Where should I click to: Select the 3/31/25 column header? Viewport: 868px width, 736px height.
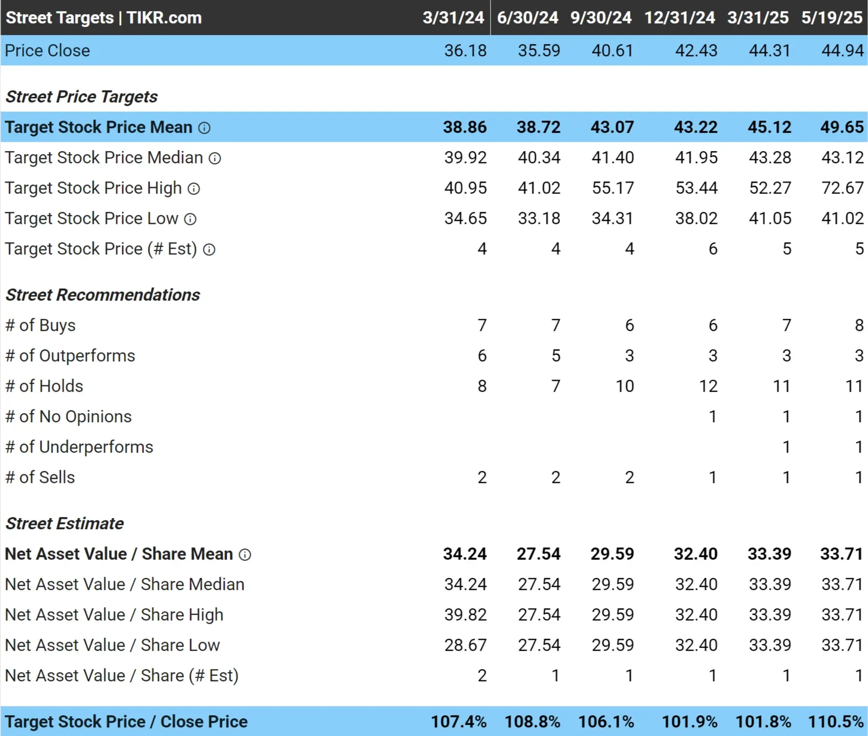(758, 18)
